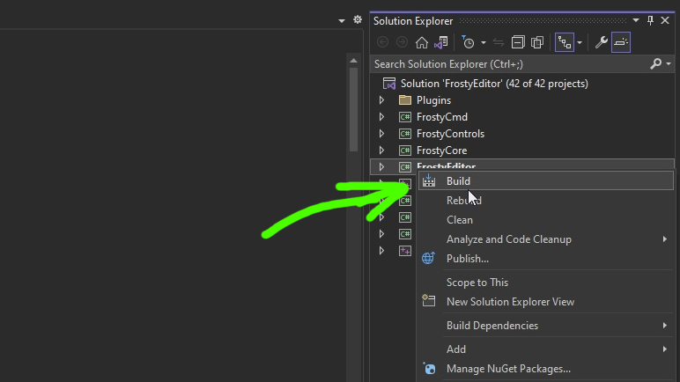The image size is (680, 382).
Task: Open the search options dropdown arrow
Action: click(669, 64)
